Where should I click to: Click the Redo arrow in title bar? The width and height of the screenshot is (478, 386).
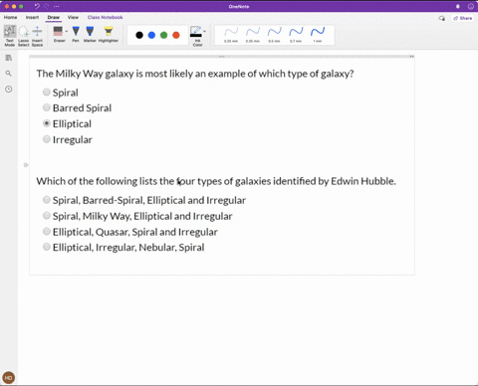pos(47,6)
